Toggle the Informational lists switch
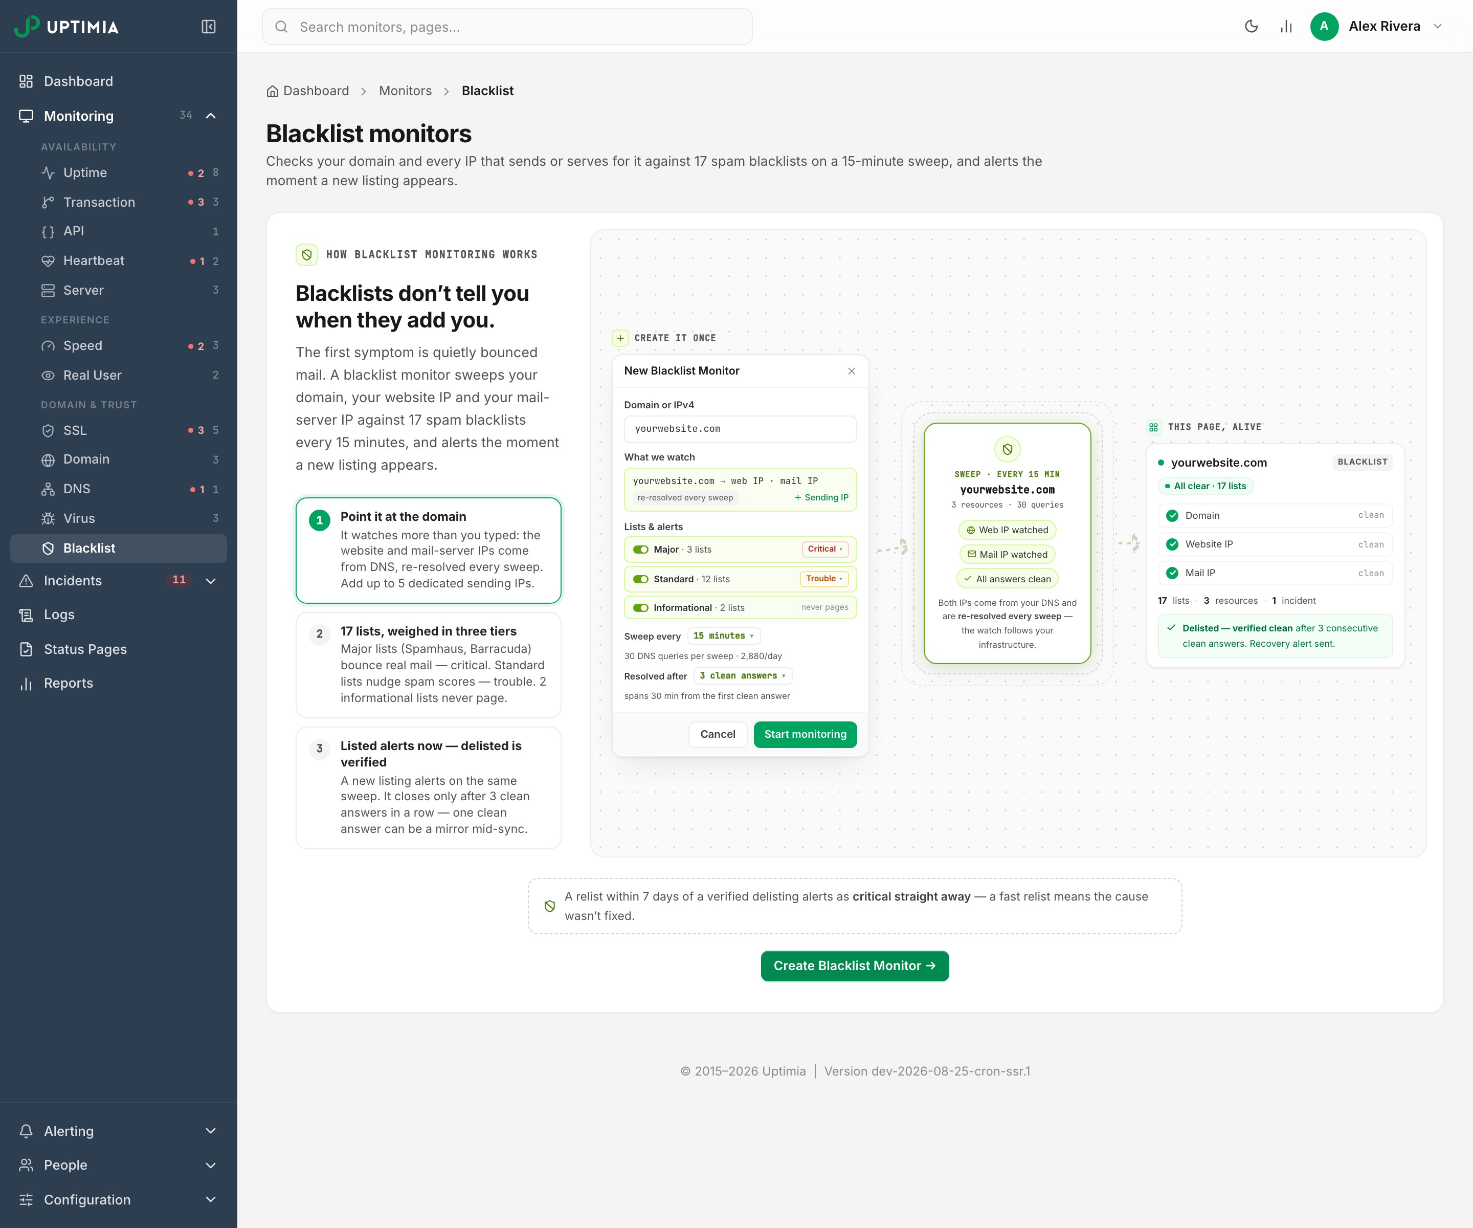The image size is (1473, 1228). pos(640,608)
